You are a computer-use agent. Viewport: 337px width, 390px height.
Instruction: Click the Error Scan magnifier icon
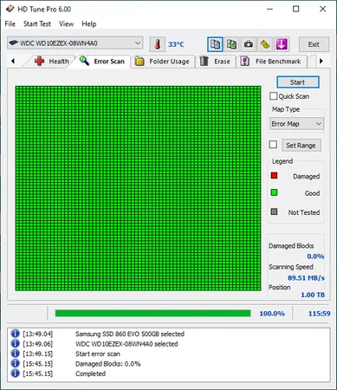(x=84, y=61)
